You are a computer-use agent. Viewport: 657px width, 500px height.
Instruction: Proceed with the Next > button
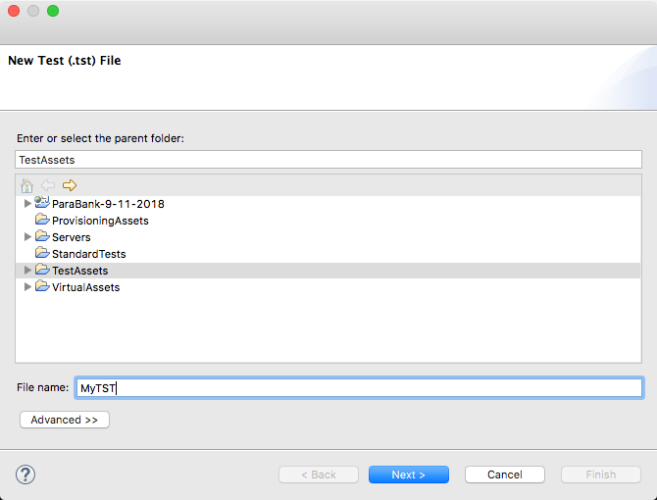[x=409, y=475]
